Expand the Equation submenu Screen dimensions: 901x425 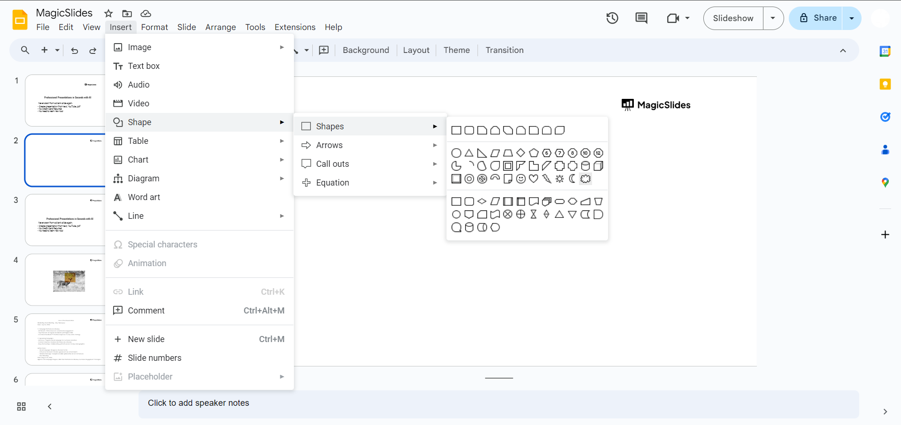370,183
